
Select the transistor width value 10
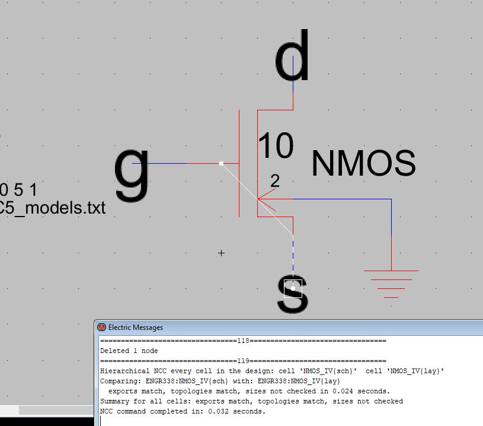[276, 146]
